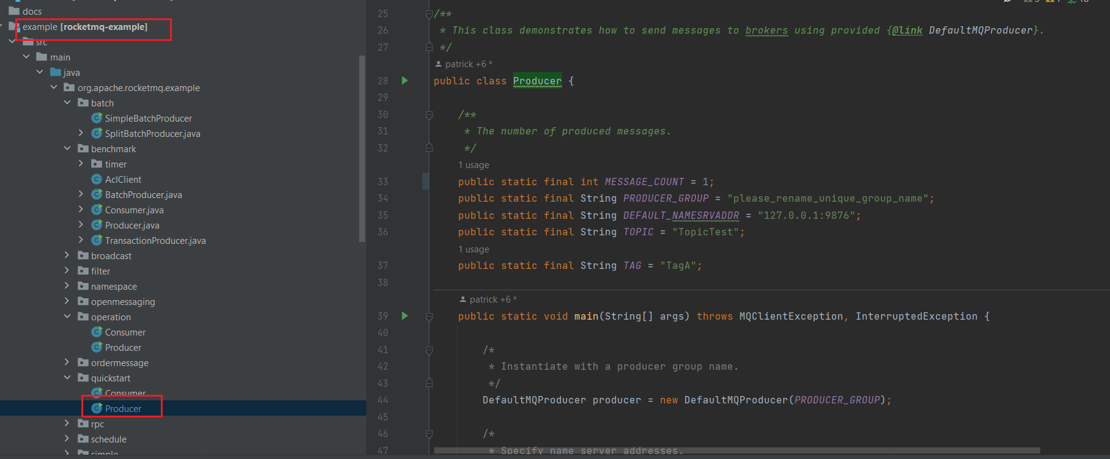The width and height of the screenshot is (1110, 459).
Task: Fold the class Javadoc comment at line 25
Action: point(429,14)
